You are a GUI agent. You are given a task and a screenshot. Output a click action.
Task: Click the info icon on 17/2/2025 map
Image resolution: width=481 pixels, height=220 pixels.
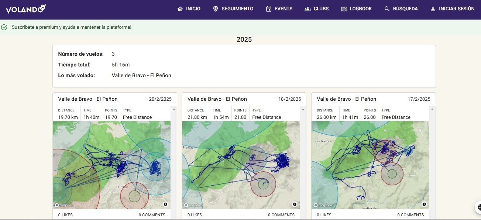click(x=424, y=204)
